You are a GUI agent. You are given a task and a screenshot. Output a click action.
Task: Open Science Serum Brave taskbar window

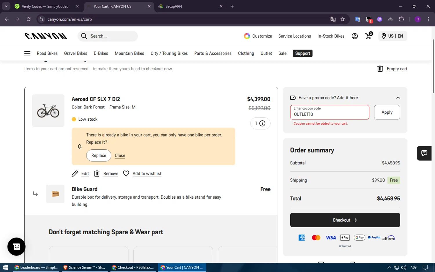84,267
